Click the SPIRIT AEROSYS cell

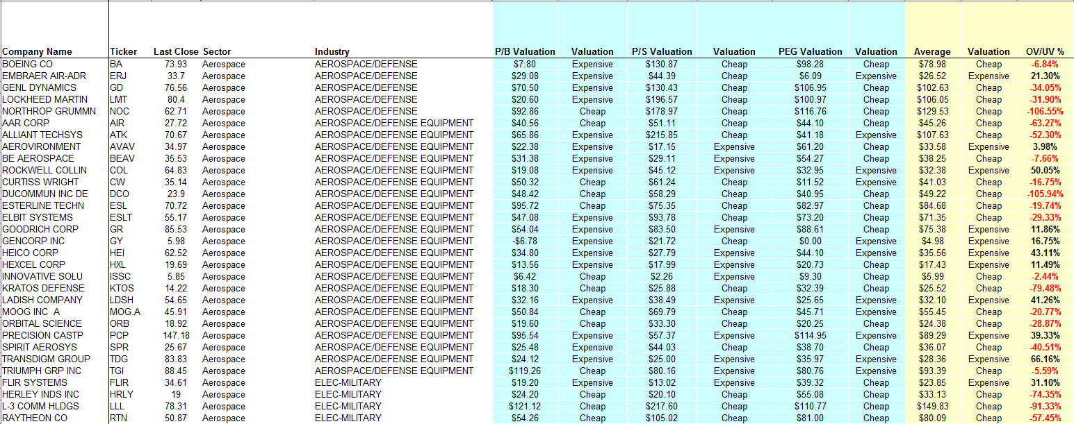pos(40,347)
